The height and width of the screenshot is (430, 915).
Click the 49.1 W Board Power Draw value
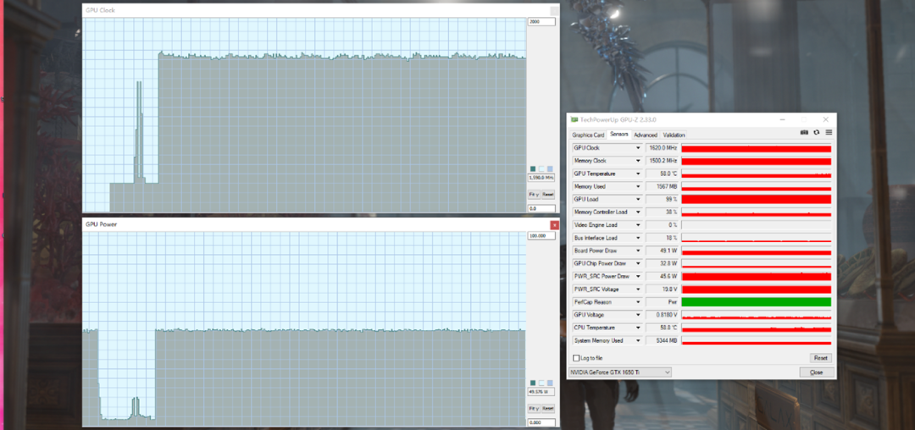click(663, 251)
